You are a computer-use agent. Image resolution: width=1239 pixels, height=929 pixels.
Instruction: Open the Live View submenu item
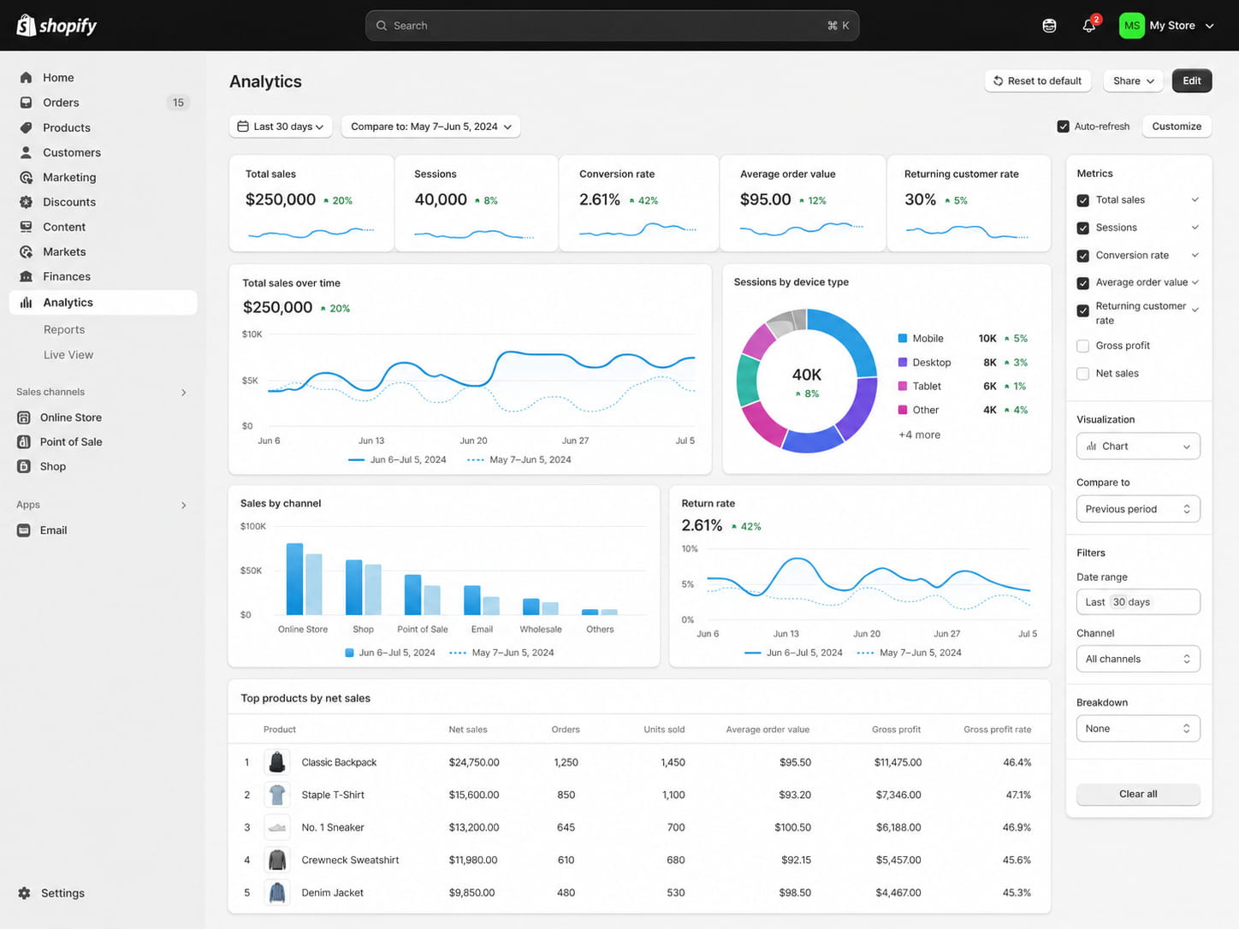[68, 355]
